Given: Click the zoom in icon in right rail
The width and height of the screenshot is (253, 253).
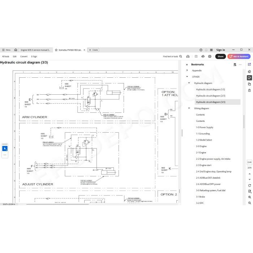Looking at the screenshot, I should (249, 197).
